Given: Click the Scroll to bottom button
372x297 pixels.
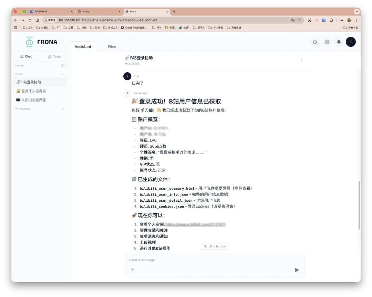Looking at the screenshot, I should (215, 246).
